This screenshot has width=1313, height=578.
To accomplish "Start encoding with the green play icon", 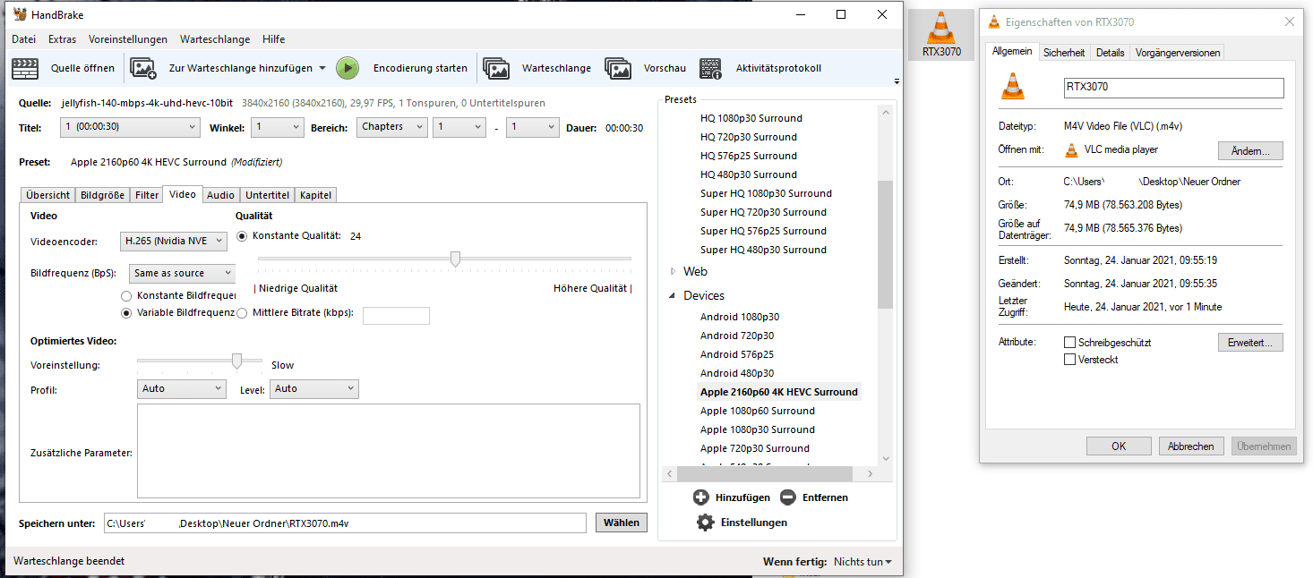I will tap(348, 68).
